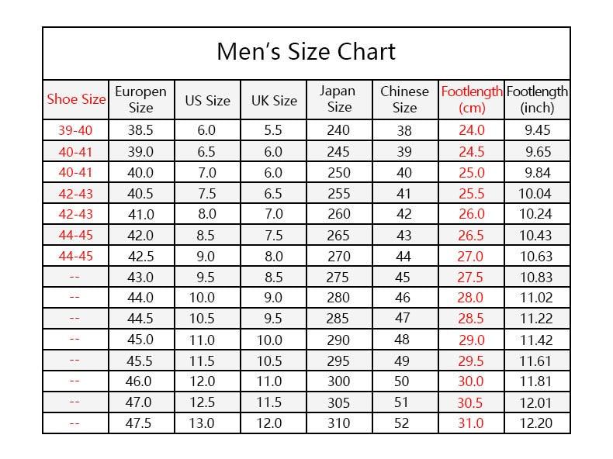The height and width of the screenshot is (459, 613).
Task: Select the Footlength (cm) header in red
Action: click(x=472, y=99)
